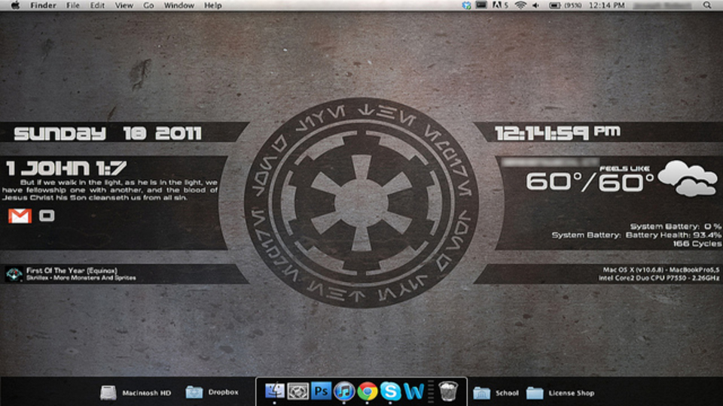Viewport: 723px width, 406px height.
Task: Open the Trash in the Dock
Action: click(x=448, y=391)
